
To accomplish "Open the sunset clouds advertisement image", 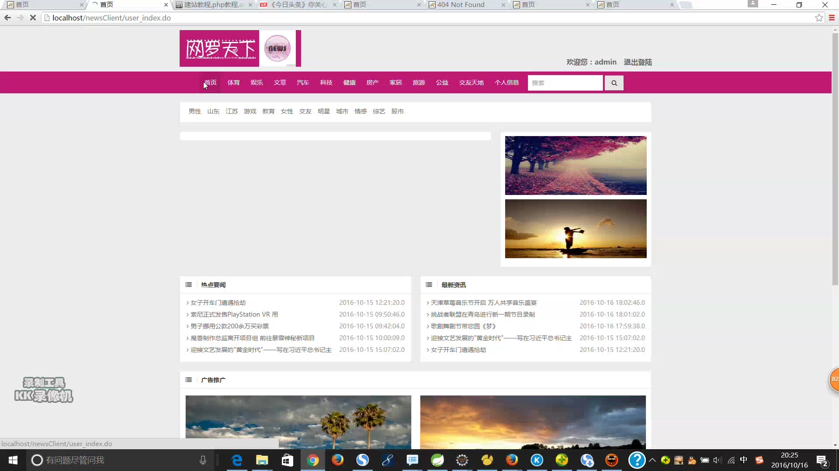I will (x=533, y=422).
